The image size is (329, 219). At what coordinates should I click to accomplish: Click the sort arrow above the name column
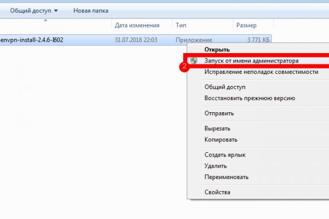click(x=45, y=20)
